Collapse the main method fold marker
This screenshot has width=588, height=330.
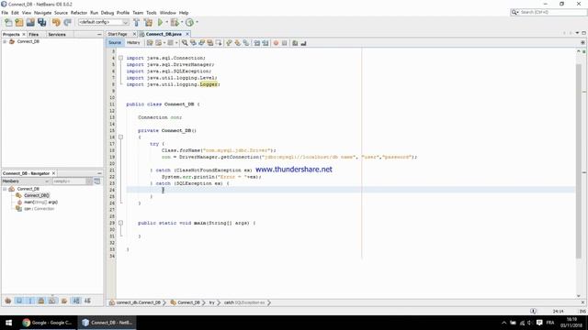120,223
